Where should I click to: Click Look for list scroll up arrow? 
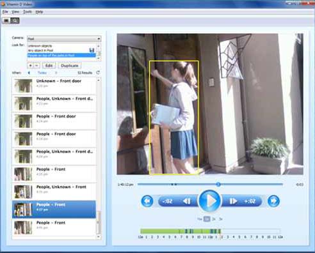99,46
